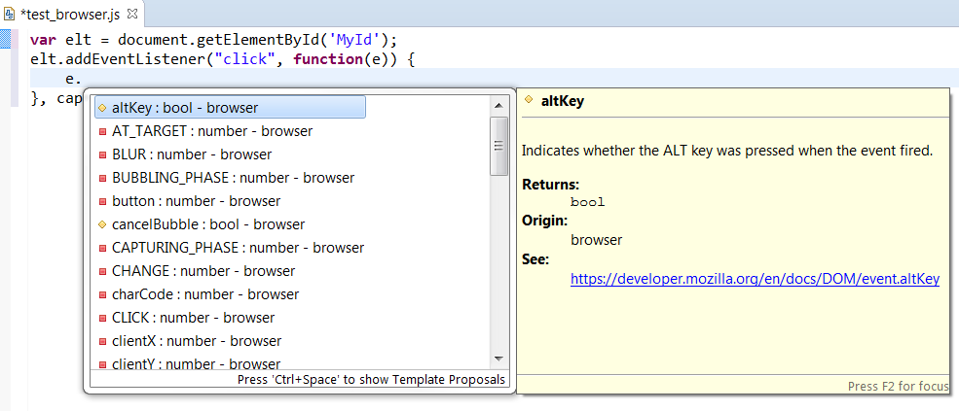This screenshot has height=411, width=959.
Task: Click the red icon beside CAPTURING_PHASE
Action: point(102,248)
